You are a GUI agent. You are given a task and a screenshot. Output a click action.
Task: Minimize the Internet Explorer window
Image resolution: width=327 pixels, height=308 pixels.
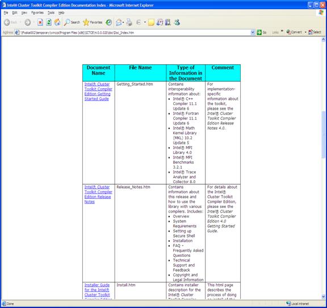click(x=311, y=5)
